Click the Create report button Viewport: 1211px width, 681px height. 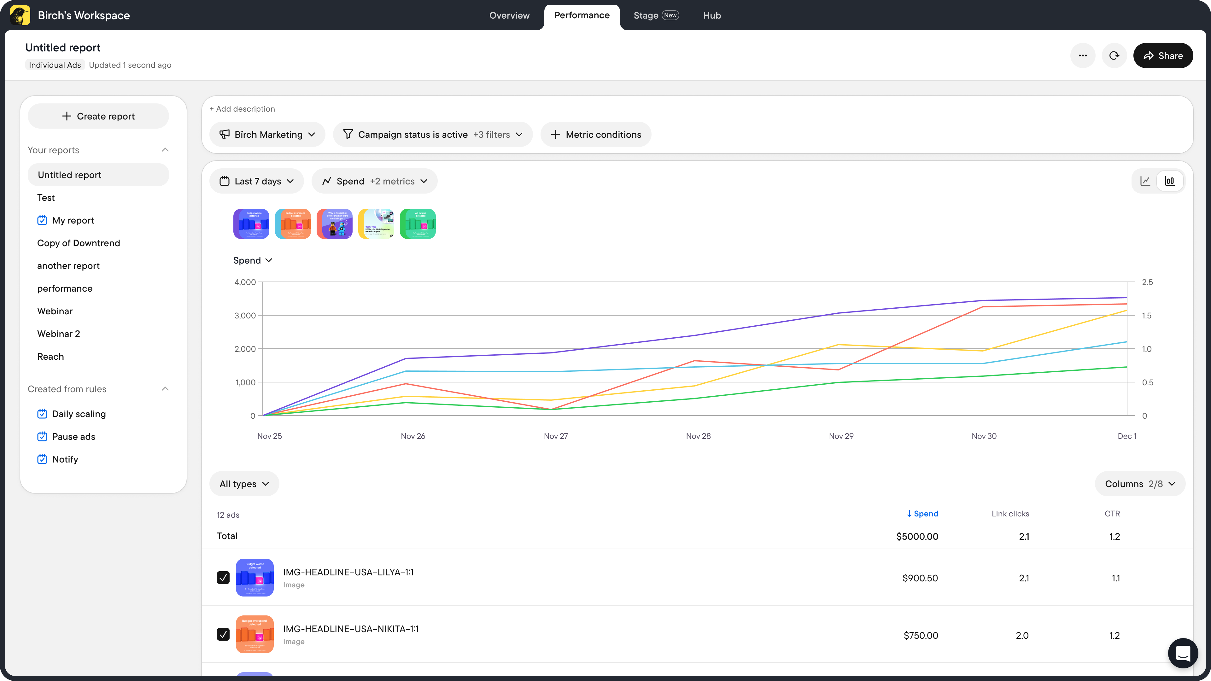[98, 116]
